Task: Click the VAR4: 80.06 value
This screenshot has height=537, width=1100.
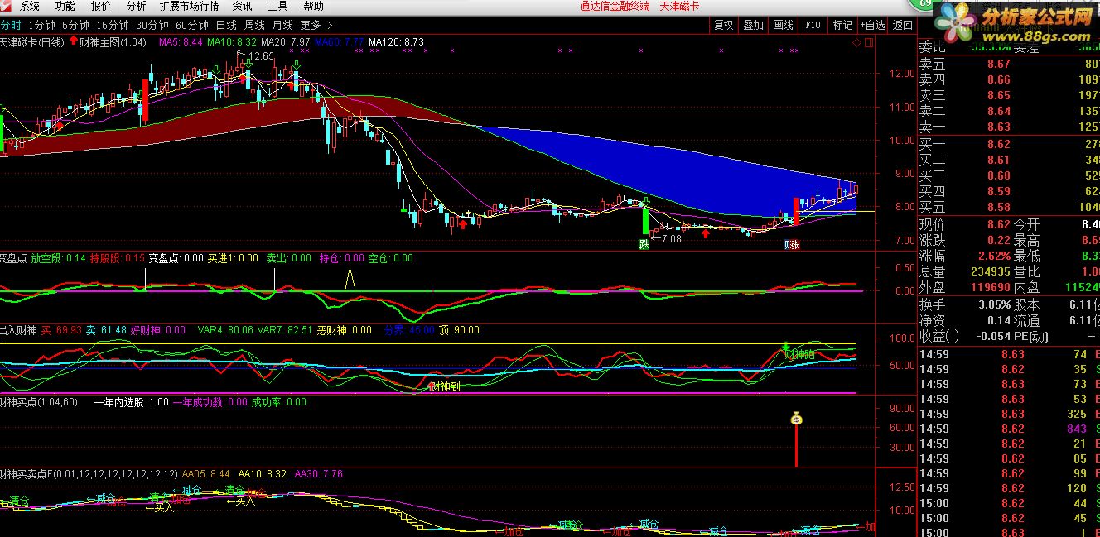Action: pyautogui.click(x=225, y=330)
